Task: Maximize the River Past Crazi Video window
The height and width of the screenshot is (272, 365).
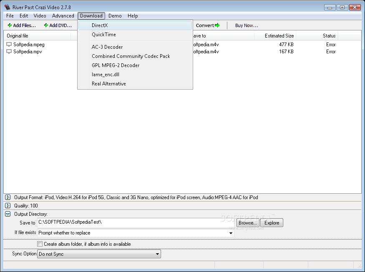Action: tap(342, 7)
